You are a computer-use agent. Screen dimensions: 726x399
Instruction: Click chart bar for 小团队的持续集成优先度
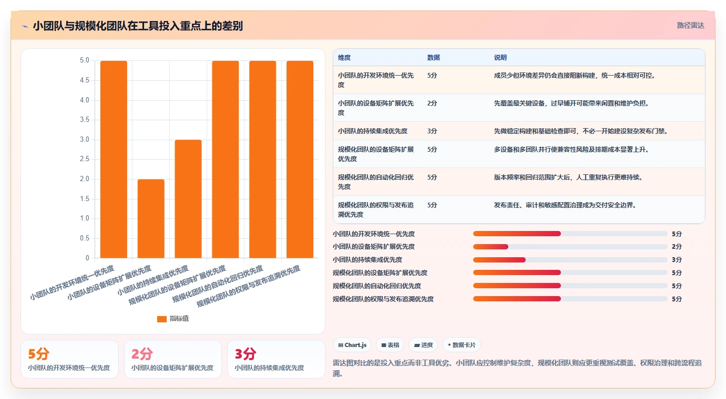[188, 199]
